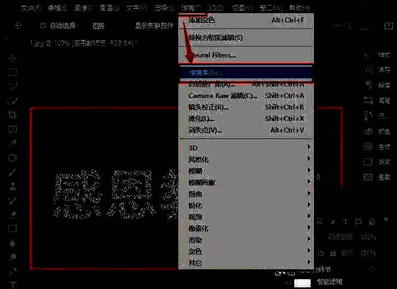Viewport: 397px width, 289px height.
Task: Expand the Blur Gallery (模糊画廊) submenu
Action: point(246,182)
